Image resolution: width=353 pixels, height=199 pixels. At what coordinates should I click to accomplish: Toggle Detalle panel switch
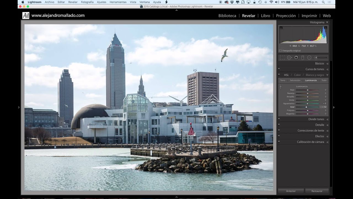coord(279,125)
